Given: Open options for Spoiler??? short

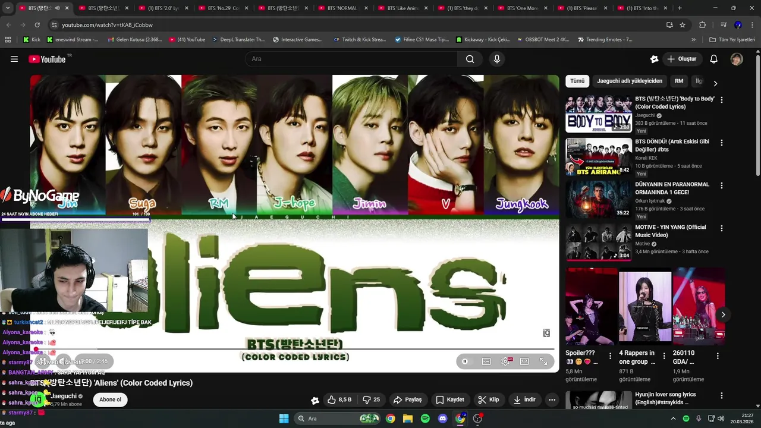Looking at the screenshot, I should click(611, 356).
